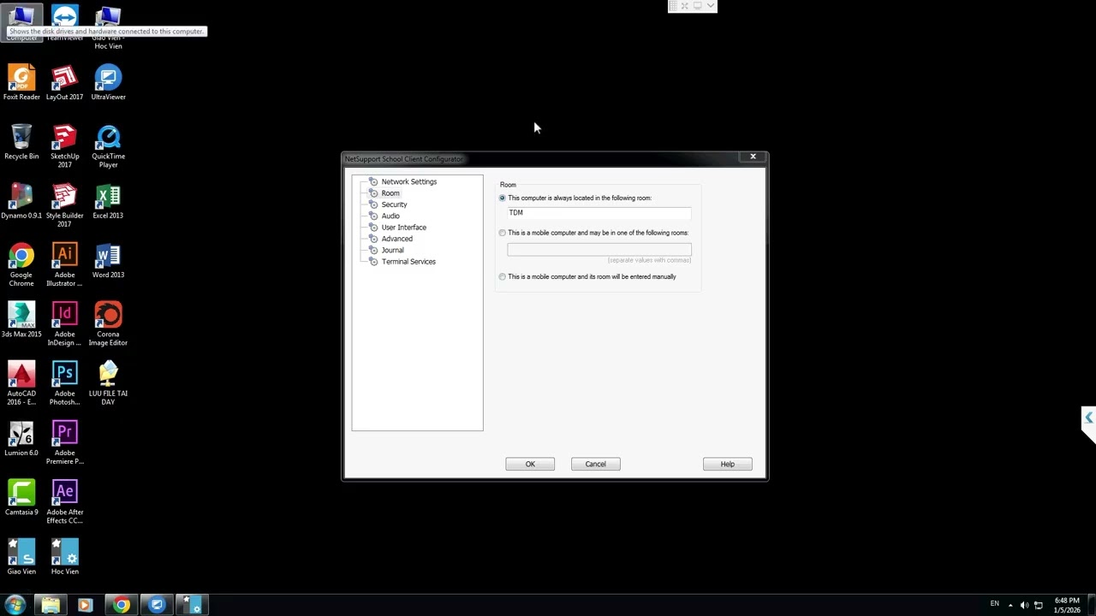Select the Adobe Photoshop desktop icon
Image resolution: width=1096 pixels, height=616 pixels.
[64, 383]
